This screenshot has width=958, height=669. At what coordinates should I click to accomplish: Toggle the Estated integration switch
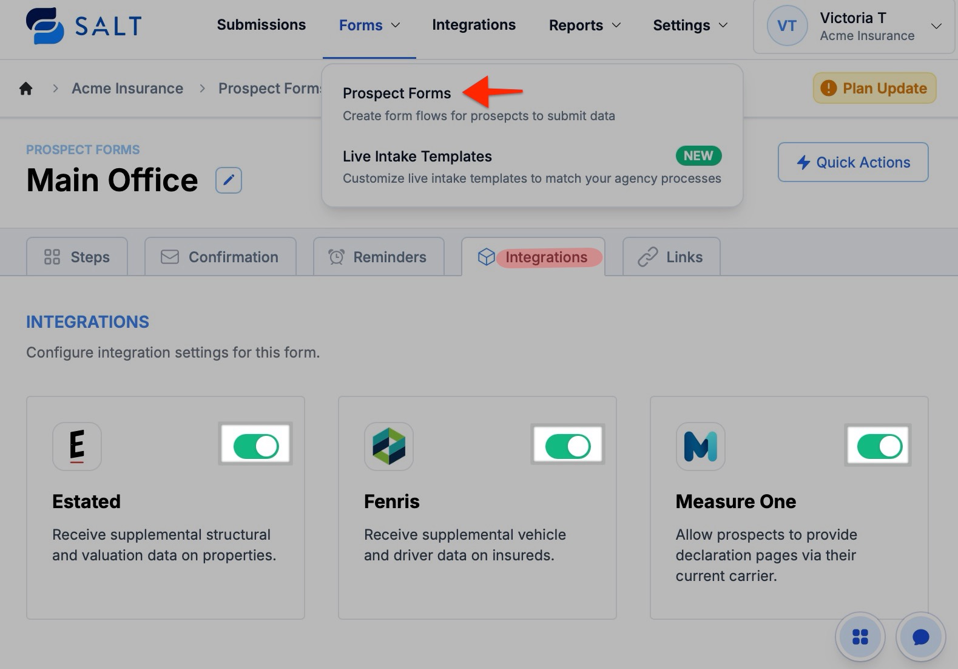coord(255,446)
